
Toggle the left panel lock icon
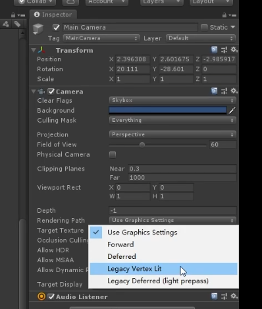tap(13, 15)
